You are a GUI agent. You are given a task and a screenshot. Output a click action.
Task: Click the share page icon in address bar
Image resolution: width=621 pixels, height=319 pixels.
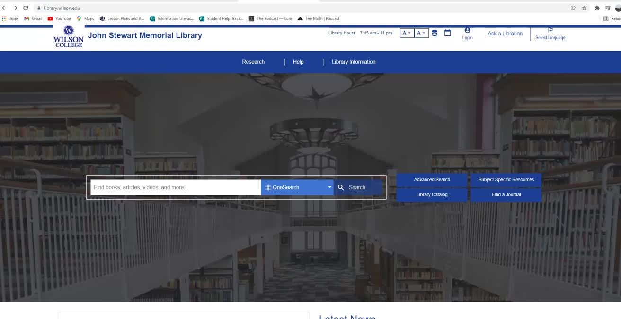573,8
